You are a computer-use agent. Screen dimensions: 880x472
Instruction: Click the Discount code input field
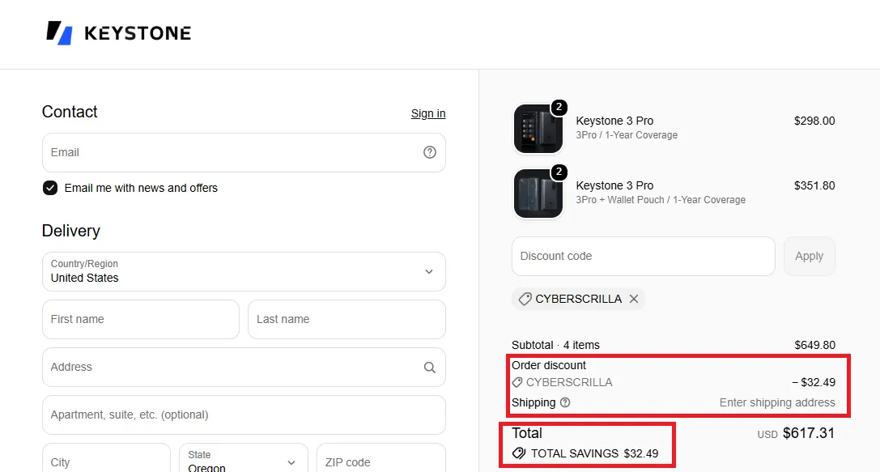(x=643, y=256)
